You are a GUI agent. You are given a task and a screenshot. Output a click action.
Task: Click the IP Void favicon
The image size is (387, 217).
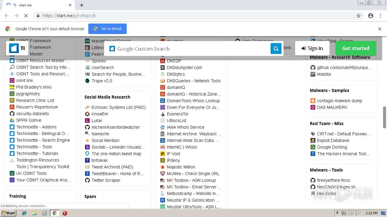pos(163,154)
